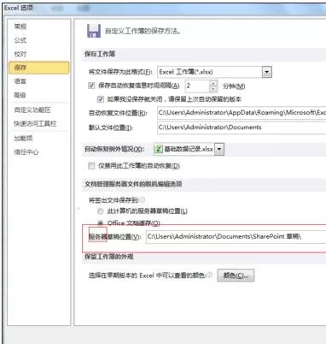Open the 自定义功能区 category

[32, 110]
